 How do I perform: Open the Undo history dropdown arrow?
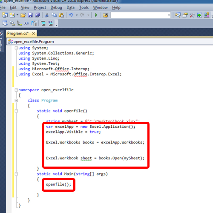pos(77,15)
